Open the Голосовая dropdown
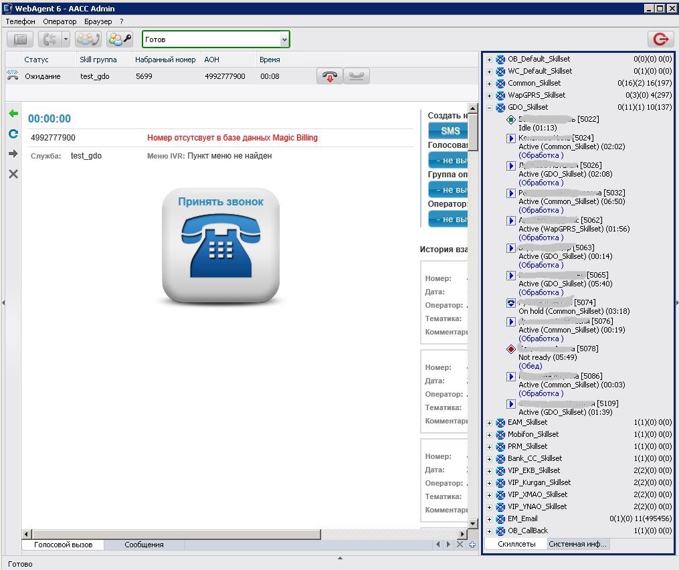This screenshot has height=570, width=679. (448, 161)
